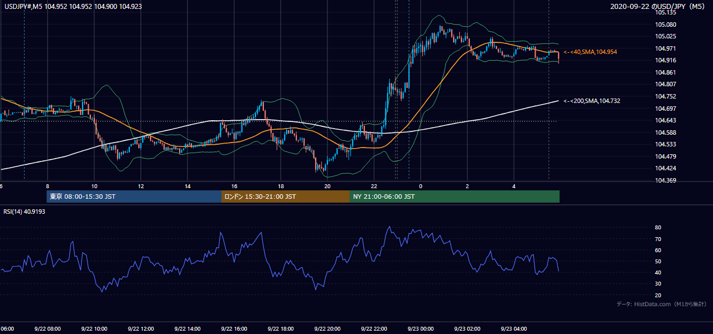Click price axis value 105.135
The image size is (713, 334).
(x=666, y=12)
